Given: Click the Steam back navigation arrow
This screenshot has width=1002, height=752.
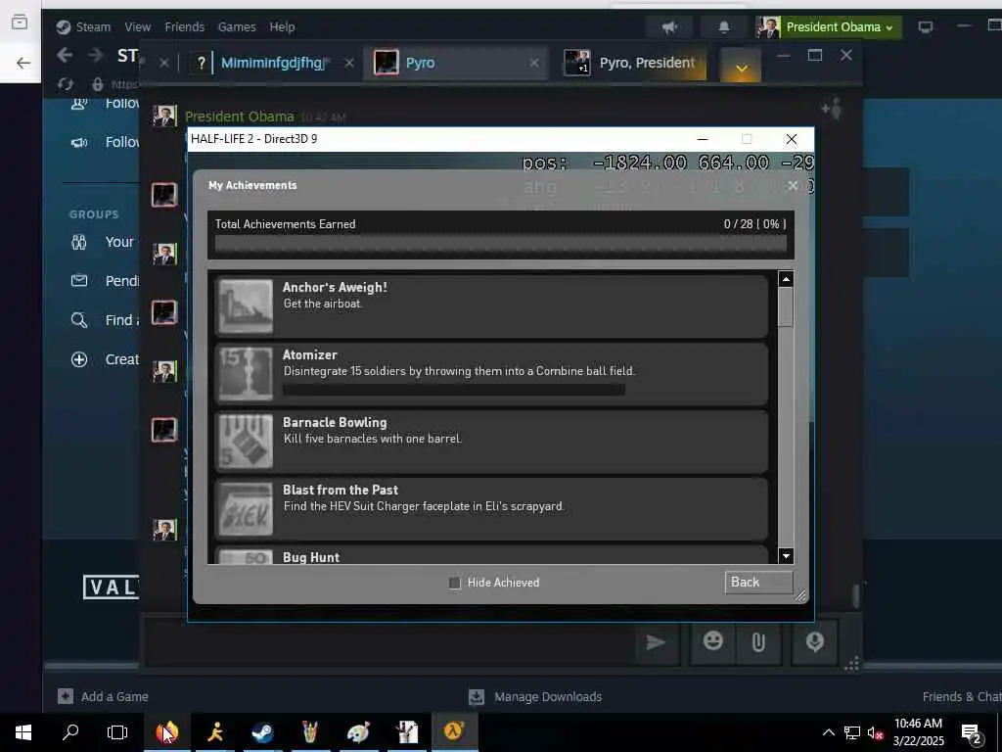Looking at the screenshot, I should pos(64,56).
